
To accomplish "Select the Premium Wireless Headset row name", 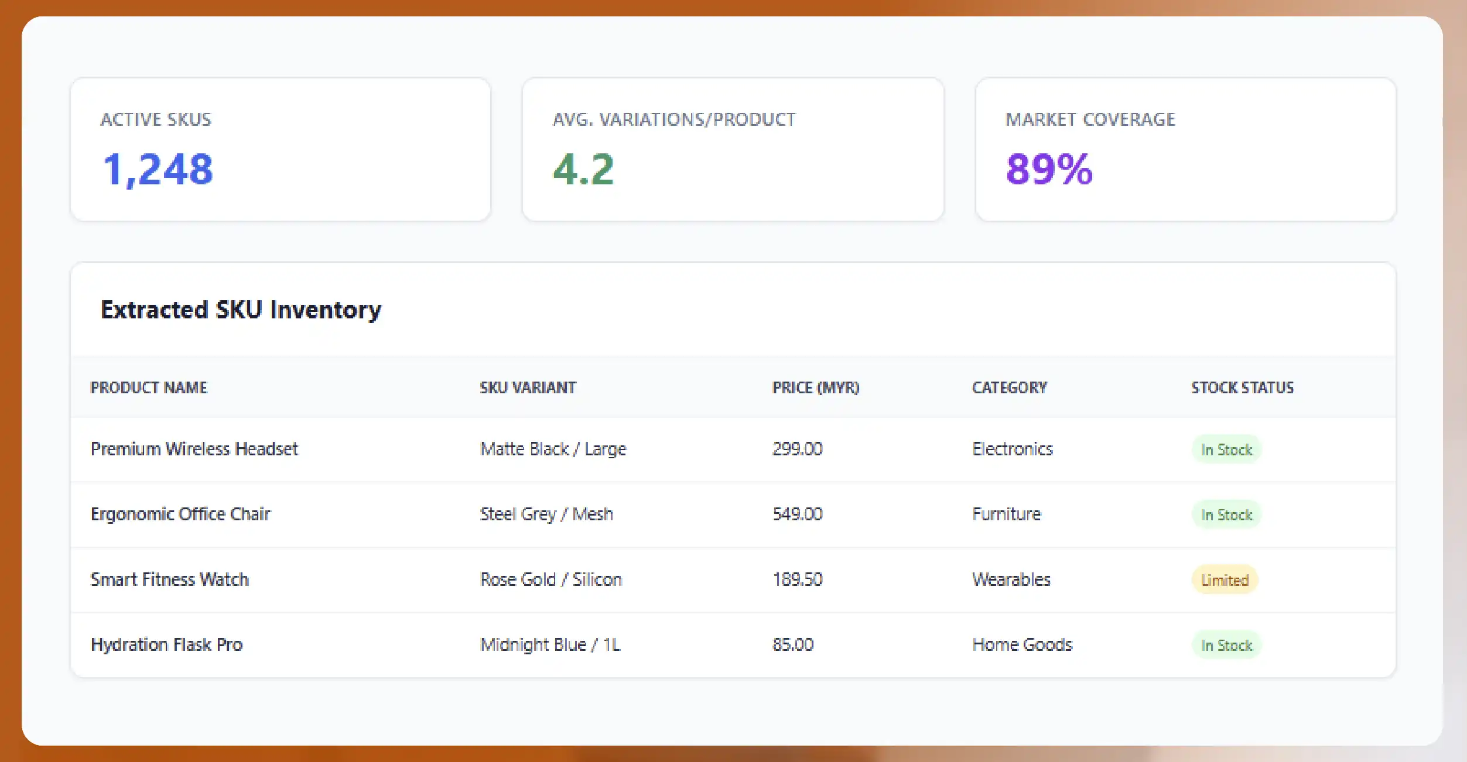I will [x=194, y=449].
